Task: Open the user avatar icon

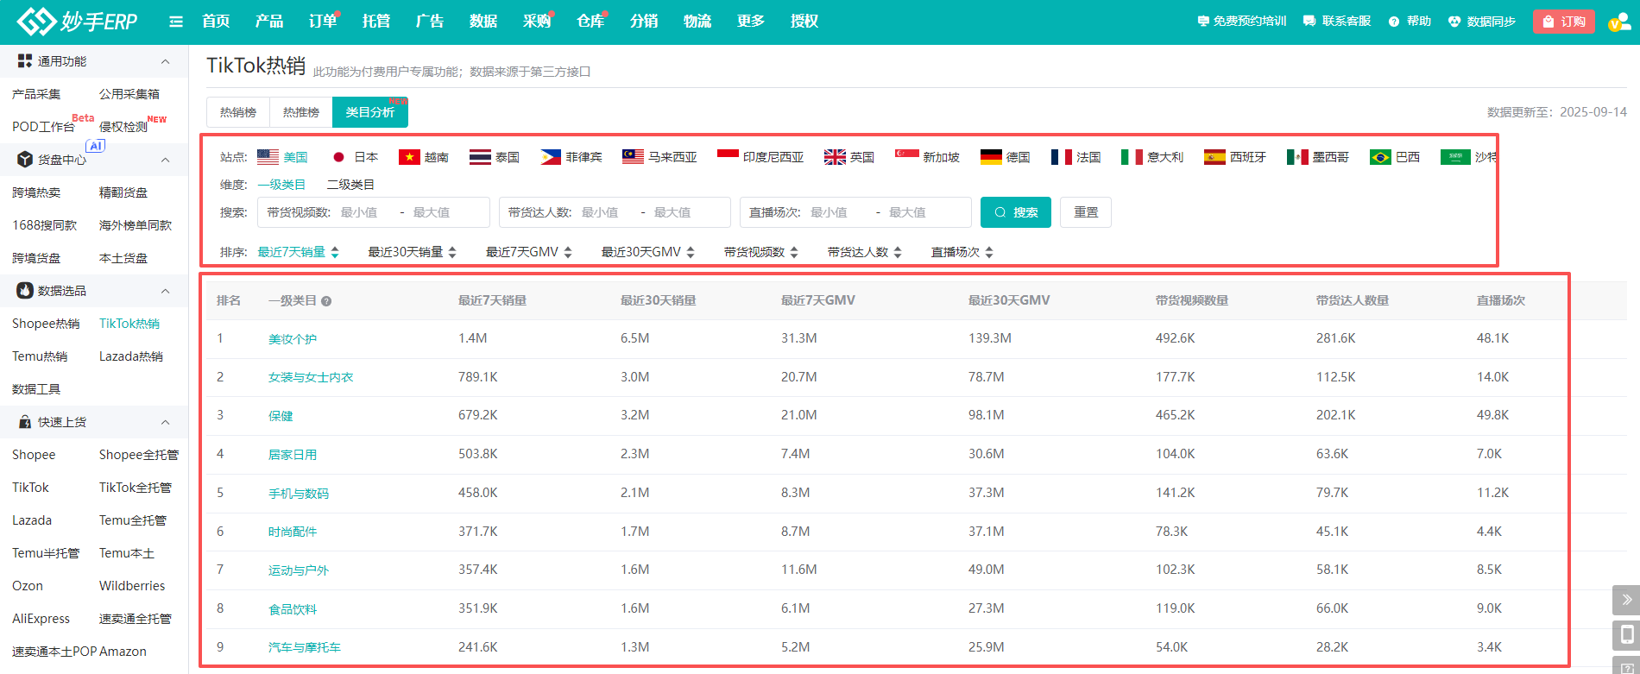Action: 1619,22
